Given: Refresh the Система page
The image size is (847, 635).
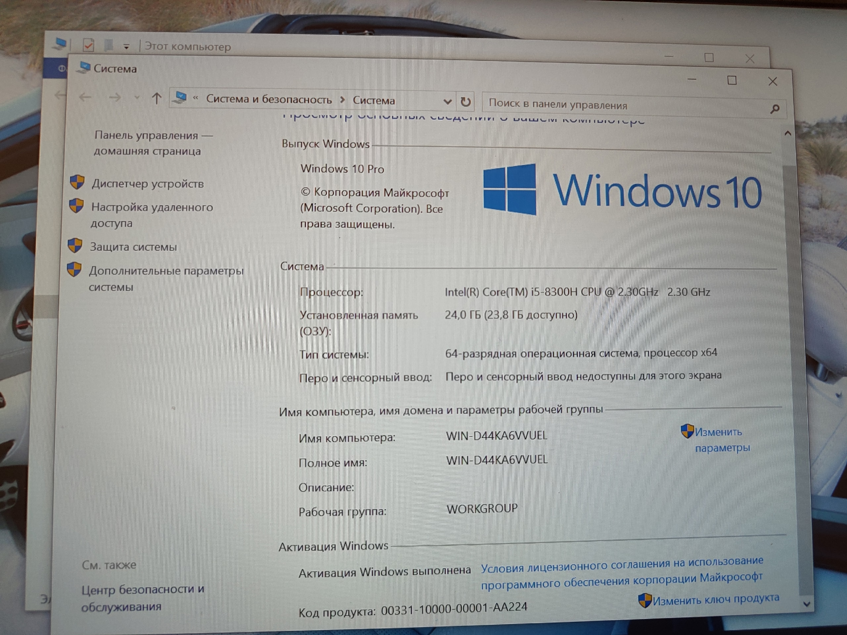Looking at the screenshot, I should tap(465, 102).
